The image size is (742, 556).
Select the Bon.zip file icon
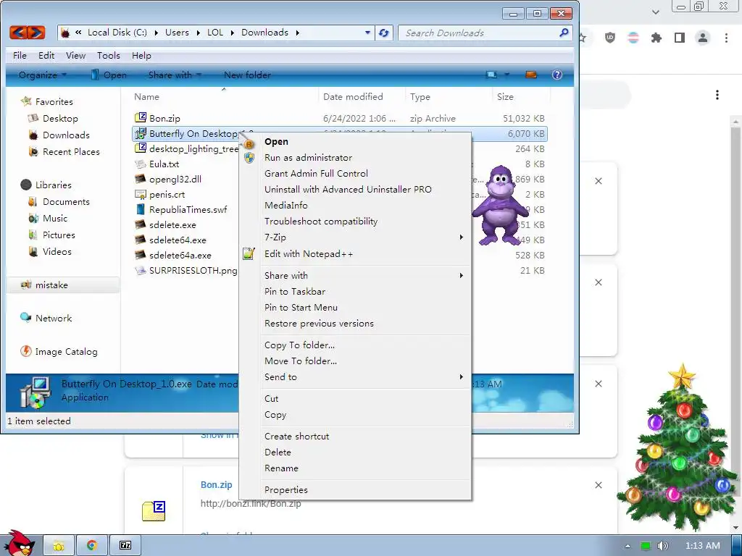140,118
